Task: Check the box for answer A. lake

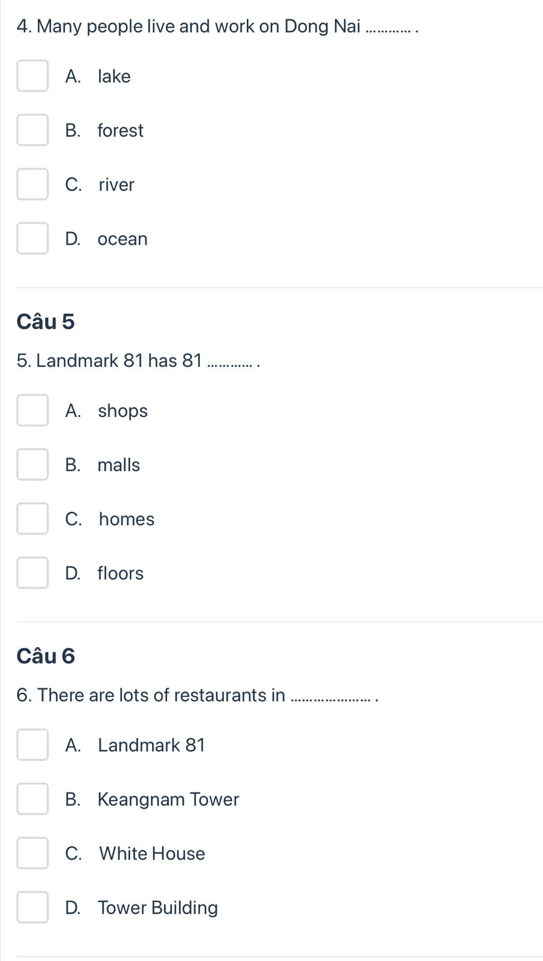Action: coord(32,76)
